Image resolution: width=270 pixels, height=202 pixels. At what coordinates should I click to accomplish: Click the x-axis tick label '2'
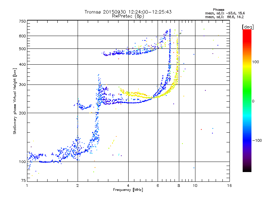click(78, 186)
